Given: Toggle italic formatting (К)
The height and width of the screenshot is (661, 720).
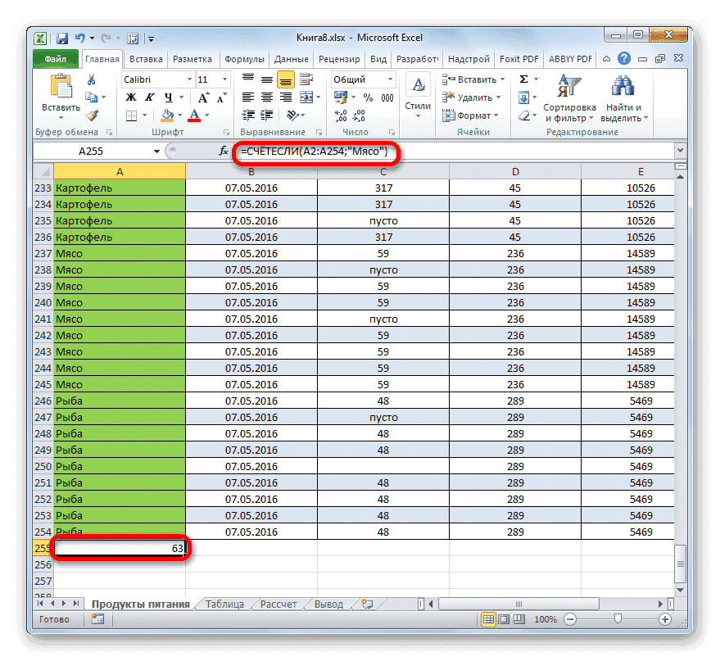Looking at the screenshot, I should (147, 96).
